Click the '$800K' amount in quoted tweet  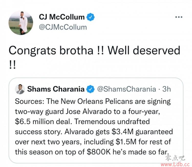[x=99, y=152]
